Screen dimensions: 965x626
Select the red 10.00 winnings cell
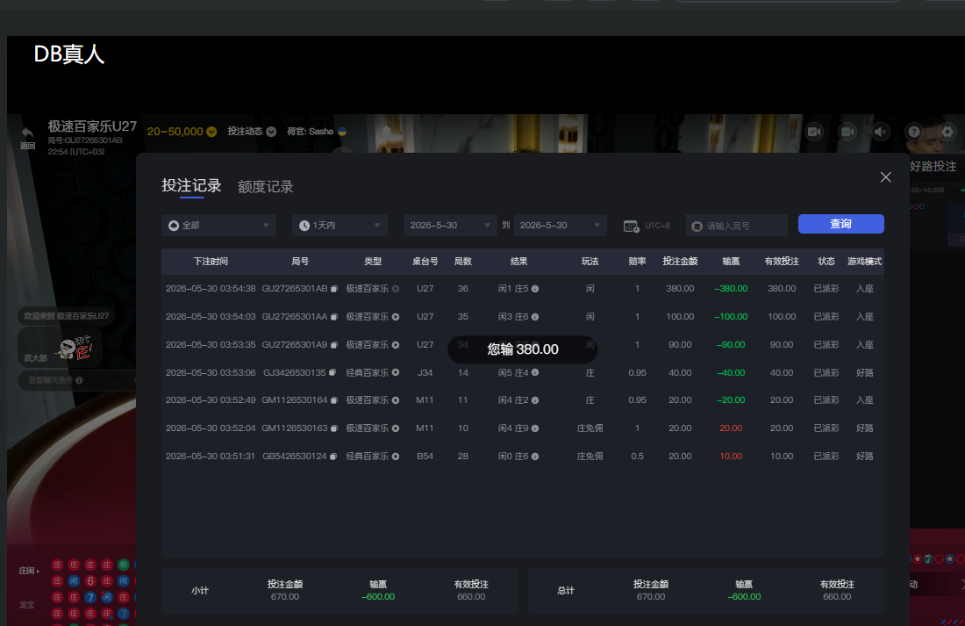tap(731, 457)
